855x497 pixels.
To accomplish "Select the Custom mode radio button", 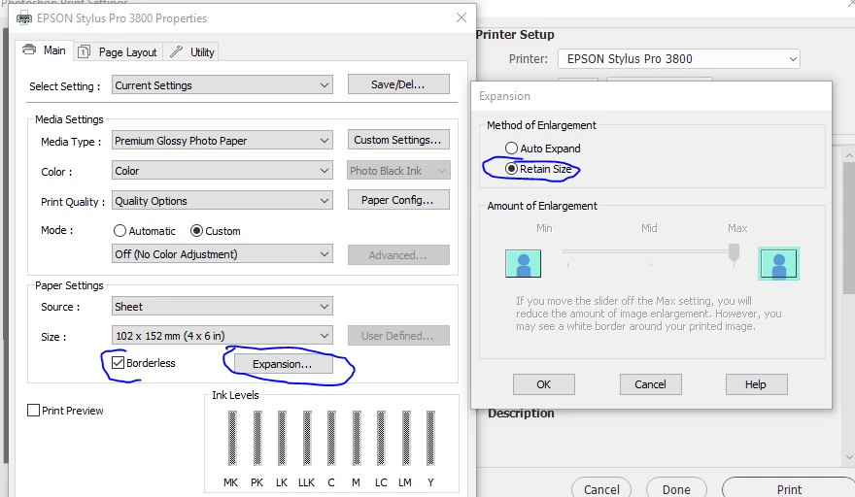I will (196, 230).
